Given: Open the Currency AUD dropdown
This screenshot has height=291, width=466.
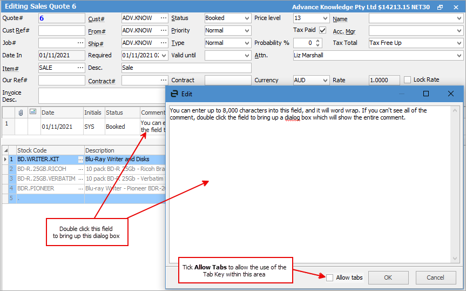Looking at the screenshot, I should click(325, 81).
